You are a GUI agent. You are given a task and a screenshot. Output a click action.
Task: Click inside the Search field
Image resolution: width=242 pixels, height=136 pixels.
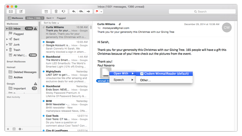(x=202, y=12)
